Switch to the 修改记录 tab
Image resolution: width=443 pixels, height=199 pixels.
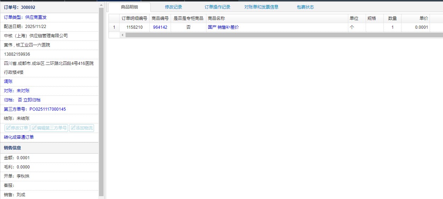click(x=173, y=7)
